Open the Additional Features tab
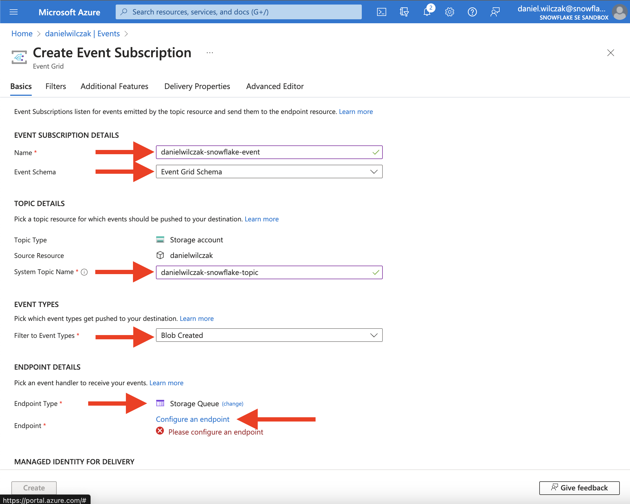The width and height of the screenshot is (630, 504). pos(115,86)
